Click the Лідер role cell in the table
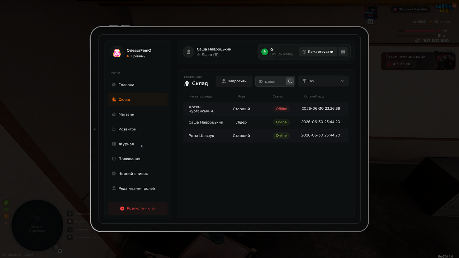Image resolution: width=459 pixels, height=258 pixels. [241, 122]
